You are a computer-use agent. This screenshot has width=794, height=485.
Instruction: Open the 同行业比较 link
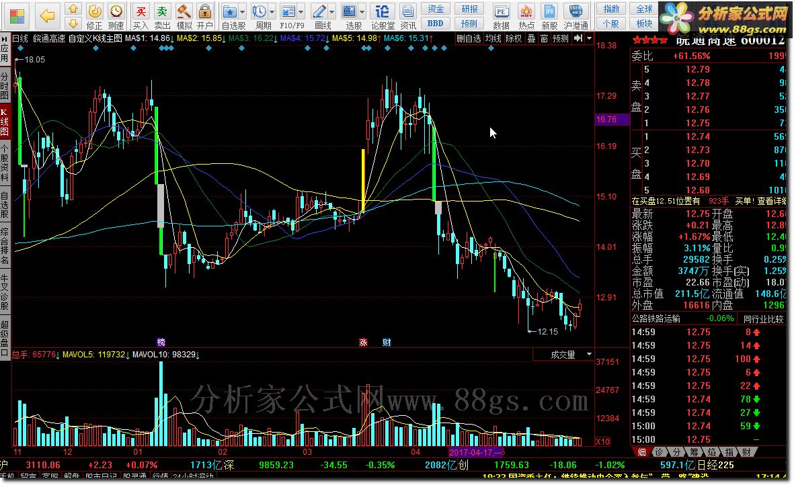[763, 318]
